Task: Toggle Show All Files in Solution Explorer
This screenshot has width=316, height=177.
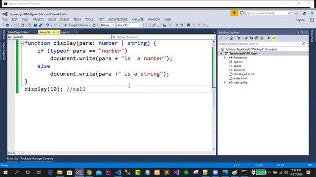Action: click(x=262, y=38)
